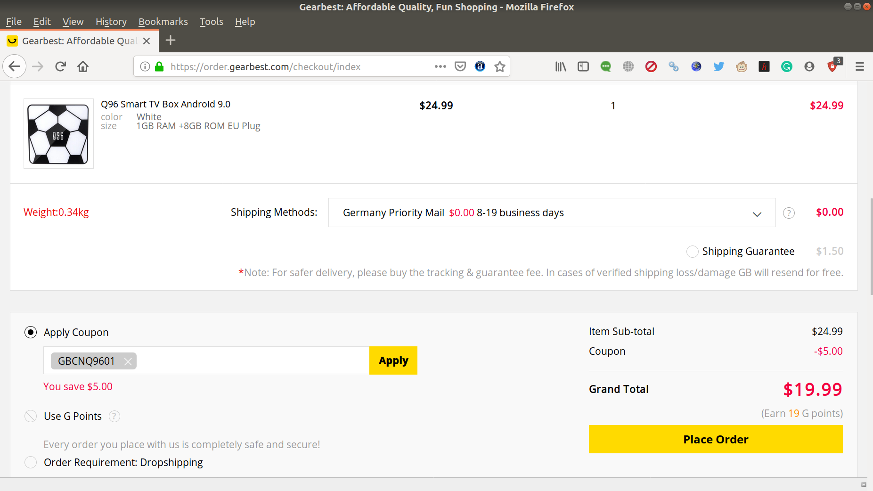
Task: Click the 'Earn 19 G points' text
Action: tap(802, 413)
